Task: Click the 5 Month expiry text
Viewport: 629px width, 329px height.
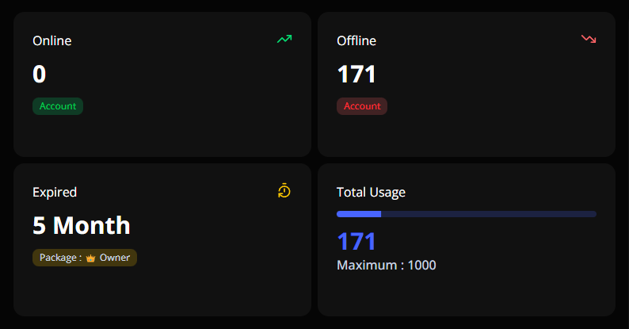Action: [82, 226]
